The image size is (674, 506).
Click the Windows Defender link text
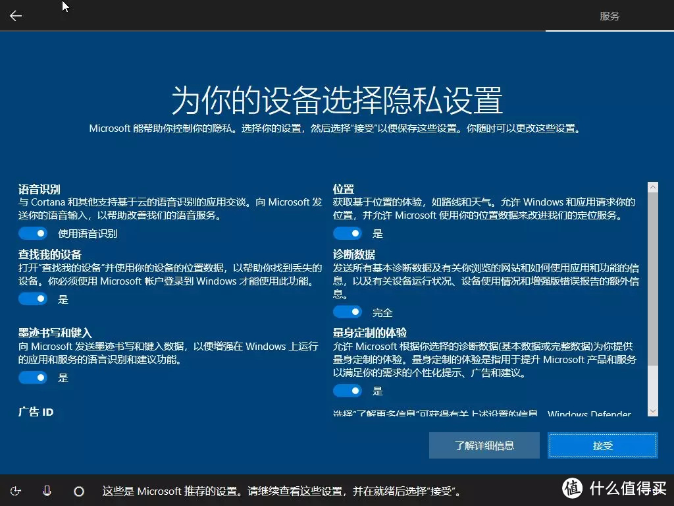pos(588,414)
